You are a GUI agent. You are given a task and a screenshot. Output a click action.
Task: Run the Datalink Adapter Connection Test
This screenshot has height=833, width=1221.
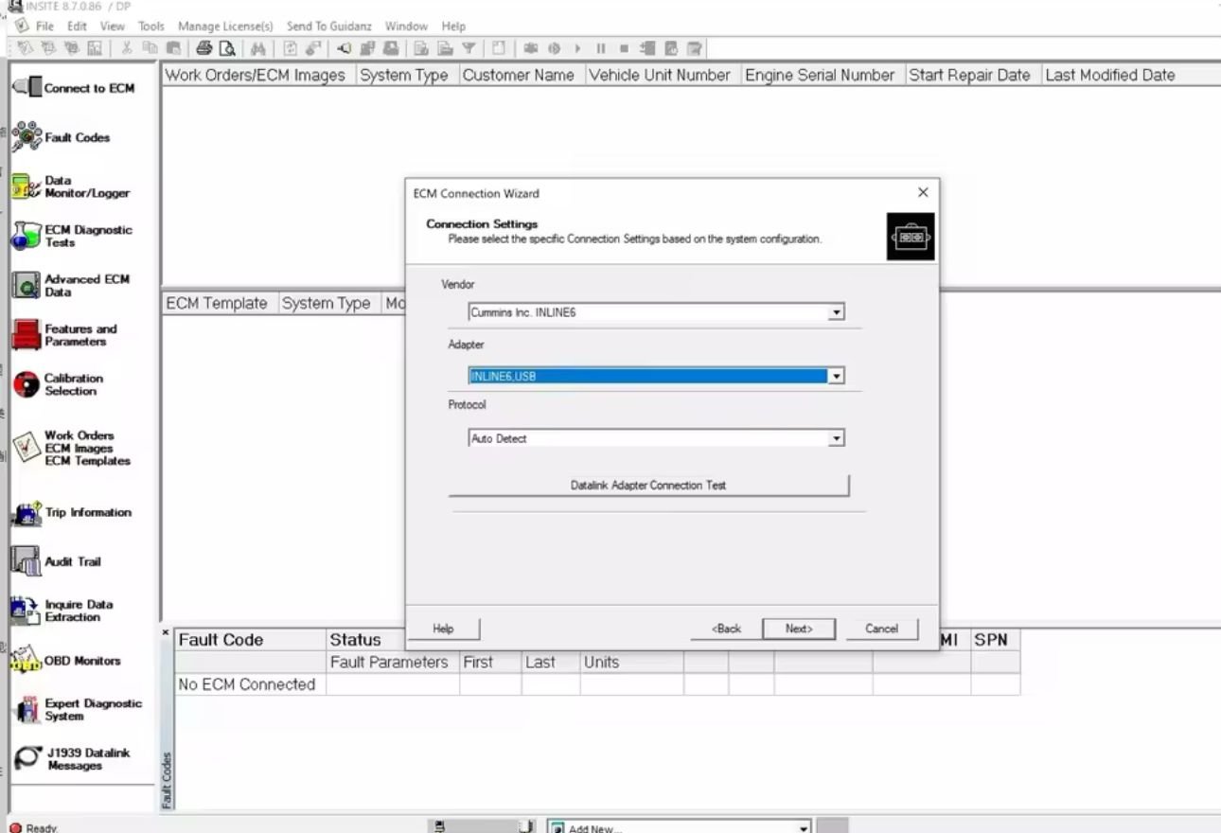pos(648,486)
